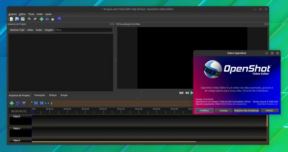Import files with the green plus icon
The height and width of the screenshot is (152, 288).
pyautogui.click(x=41, y=19)
